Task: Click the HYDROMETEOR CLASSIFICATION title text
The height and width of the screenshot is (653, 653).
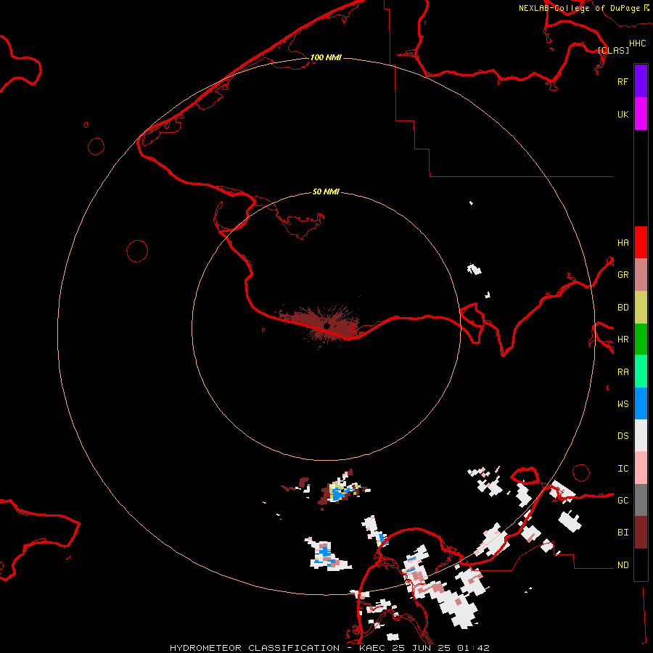Action: (x=255, y=648)
